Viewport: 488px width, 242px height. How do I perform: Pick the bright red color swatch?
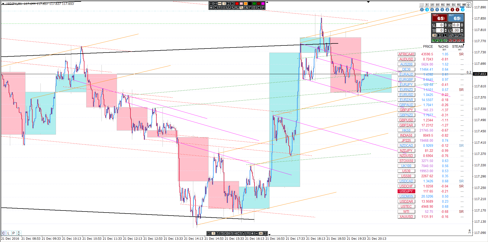pyautogui.click(x=237, y=4)
